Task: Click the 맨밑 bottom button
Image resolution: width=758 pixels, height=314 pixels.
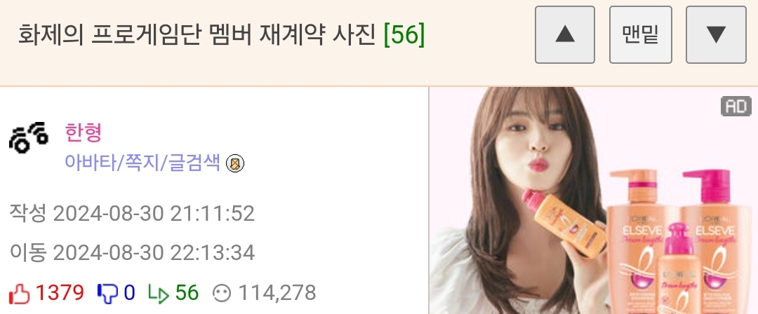Action: pyautogui.click(x=641, y=35)
